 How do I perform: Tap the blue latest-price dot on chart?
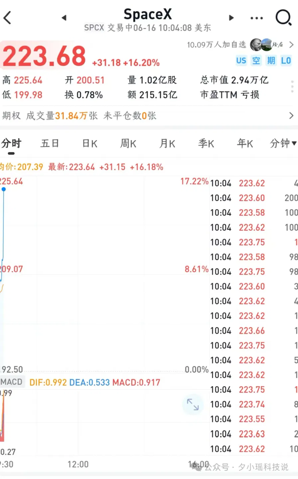pos(4,189)
